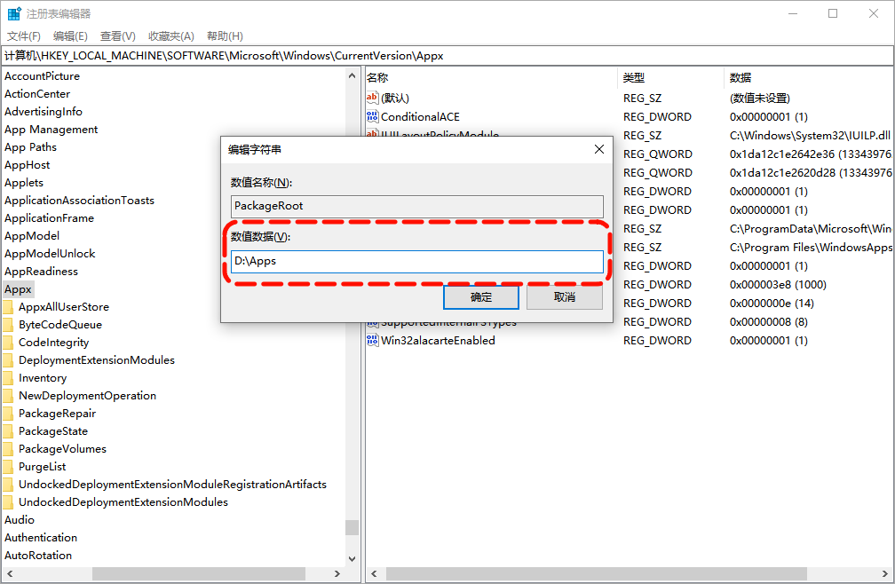Open the PackageRepair folder icon
Viewport: 895px width, 584px height.
8,413
